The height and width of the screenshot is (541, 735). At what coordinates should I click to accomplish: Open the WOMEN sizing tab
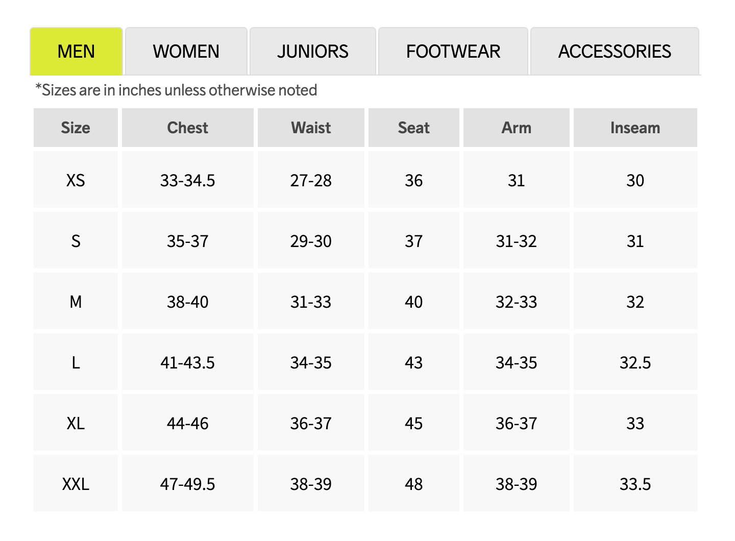pos(186,52)
